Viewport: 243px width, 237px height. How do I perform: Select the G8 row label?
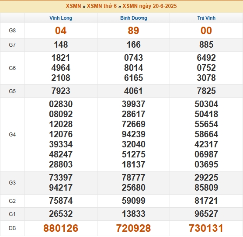(12, 31)
